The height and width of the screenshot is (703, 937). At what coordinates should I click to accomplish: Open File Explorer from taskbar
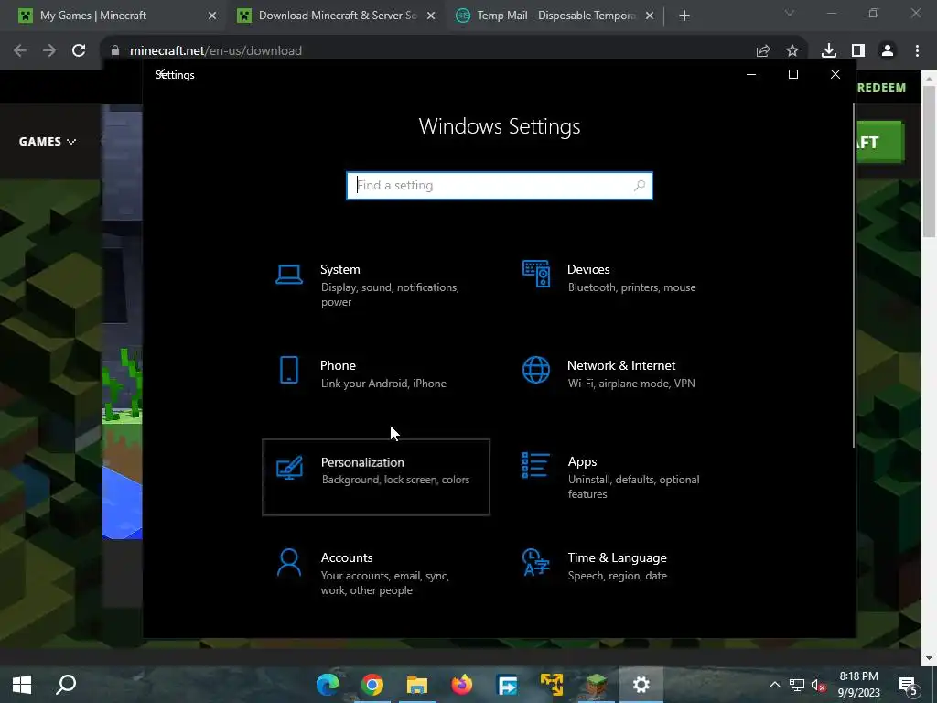point(417,685)
